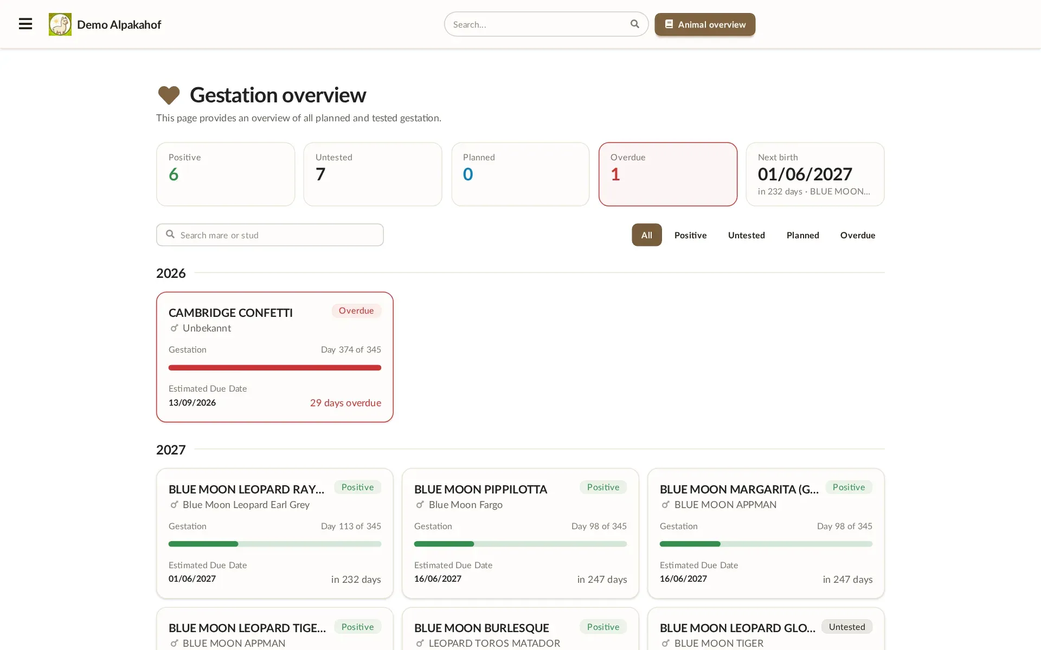This screenshot has height=650, width=1041.
Task: Filter list by Untested
Action: (x=746, y=235)
